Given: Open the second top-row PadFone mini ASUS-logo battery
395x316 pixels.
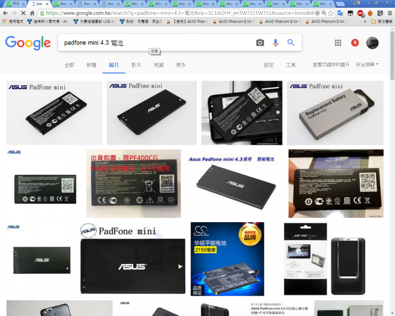Looking at the screenshot, I should pyautogui.click(x=151, y=112).
